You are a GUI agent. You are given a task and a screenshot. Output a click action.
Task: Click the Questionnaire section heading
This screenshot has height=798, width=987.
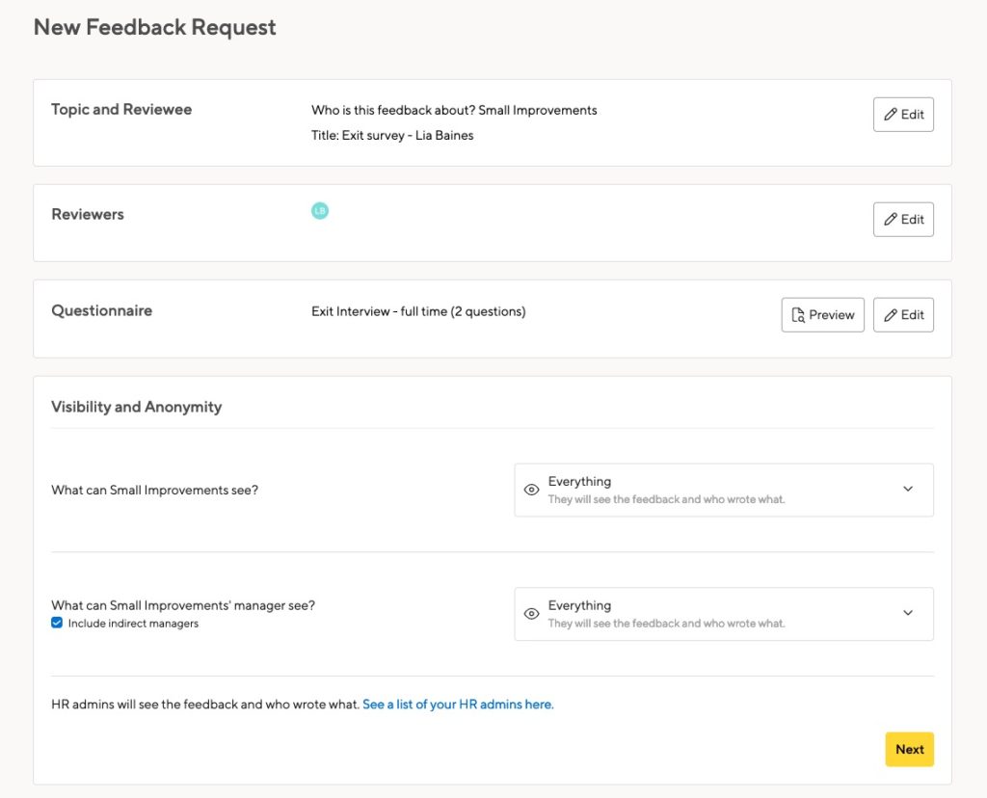point(101,311)
